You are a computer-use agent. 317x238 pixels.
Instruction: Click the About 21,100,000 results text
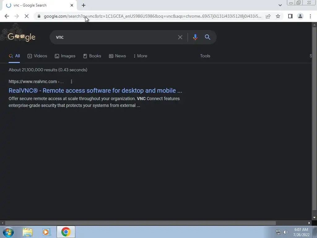click(48, 70)
